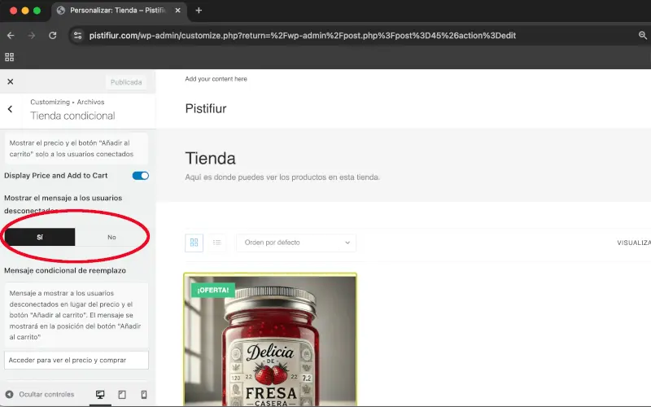Toggle Display Price and Add to Cart switch
Screen dimensions: 651x407
click(x=140, y=176)
